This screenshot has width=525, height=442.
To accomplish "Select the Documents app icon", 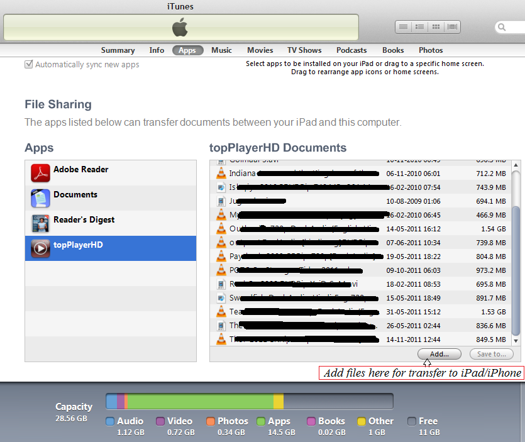I will [40, 198].
